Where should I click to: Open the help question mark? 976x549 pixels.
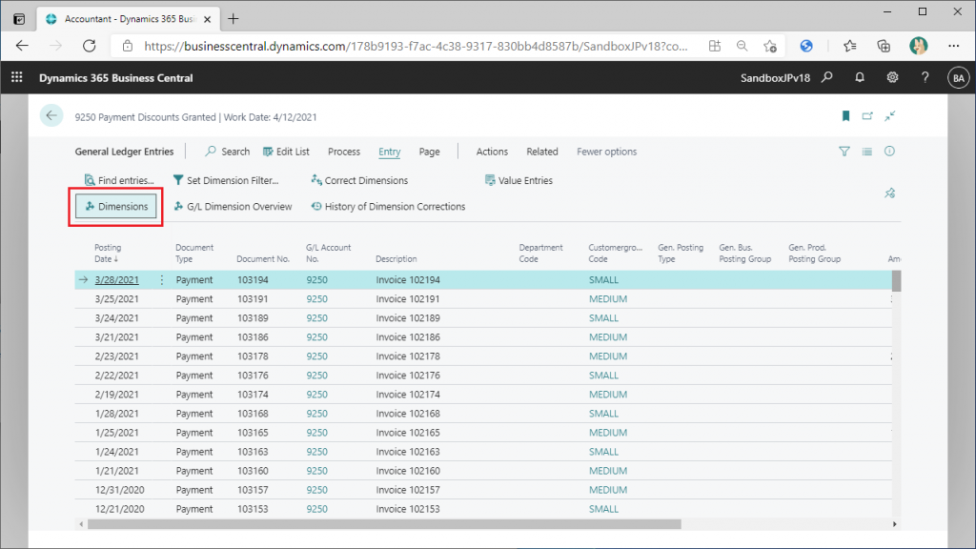(925, 77)
